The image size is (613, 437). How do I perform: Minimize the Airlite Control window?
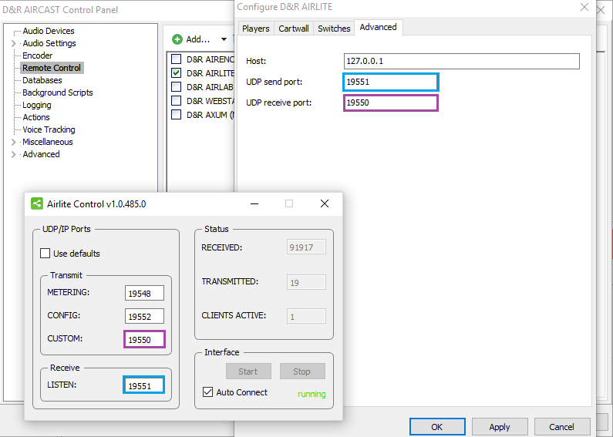pyautogui.click(x=254, y=203)
